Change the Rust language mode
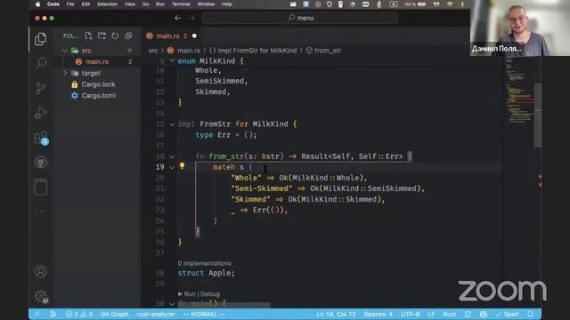The image size is (570, 320). (x=449, y=314)
